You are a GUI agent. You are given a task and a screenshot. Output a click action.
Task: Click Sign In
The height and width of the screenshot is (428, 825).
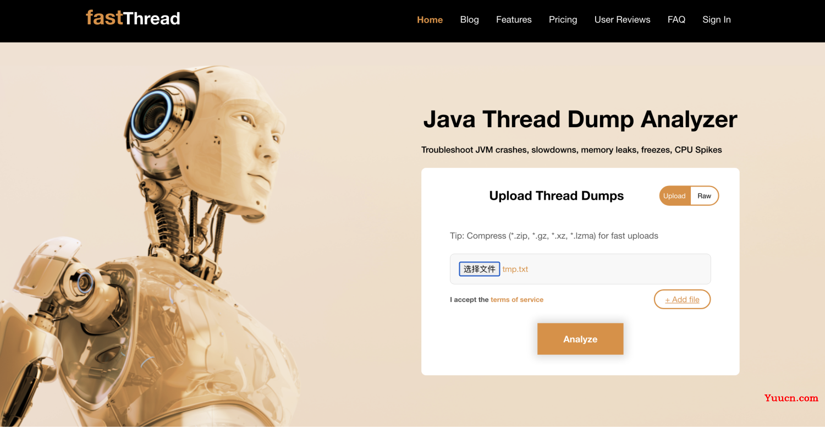click(x=716, y=20)
